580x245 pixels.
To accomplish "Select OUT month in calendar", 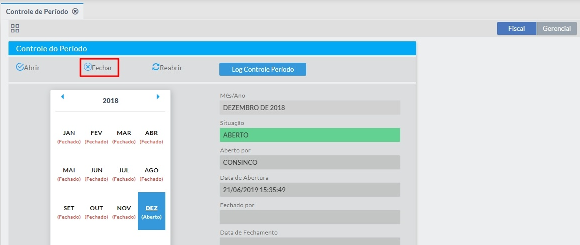I will [96, 212].
